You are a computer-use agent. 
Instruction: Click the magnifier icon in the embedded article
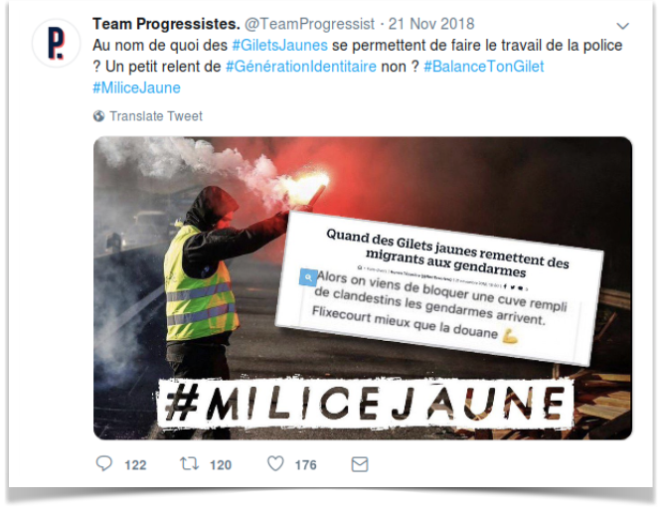[308, 277]
